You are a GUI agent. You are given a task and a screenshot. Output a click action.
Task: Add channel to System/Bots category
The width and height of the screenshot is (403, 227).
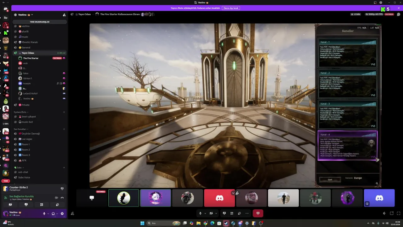(x=64, y=112)
